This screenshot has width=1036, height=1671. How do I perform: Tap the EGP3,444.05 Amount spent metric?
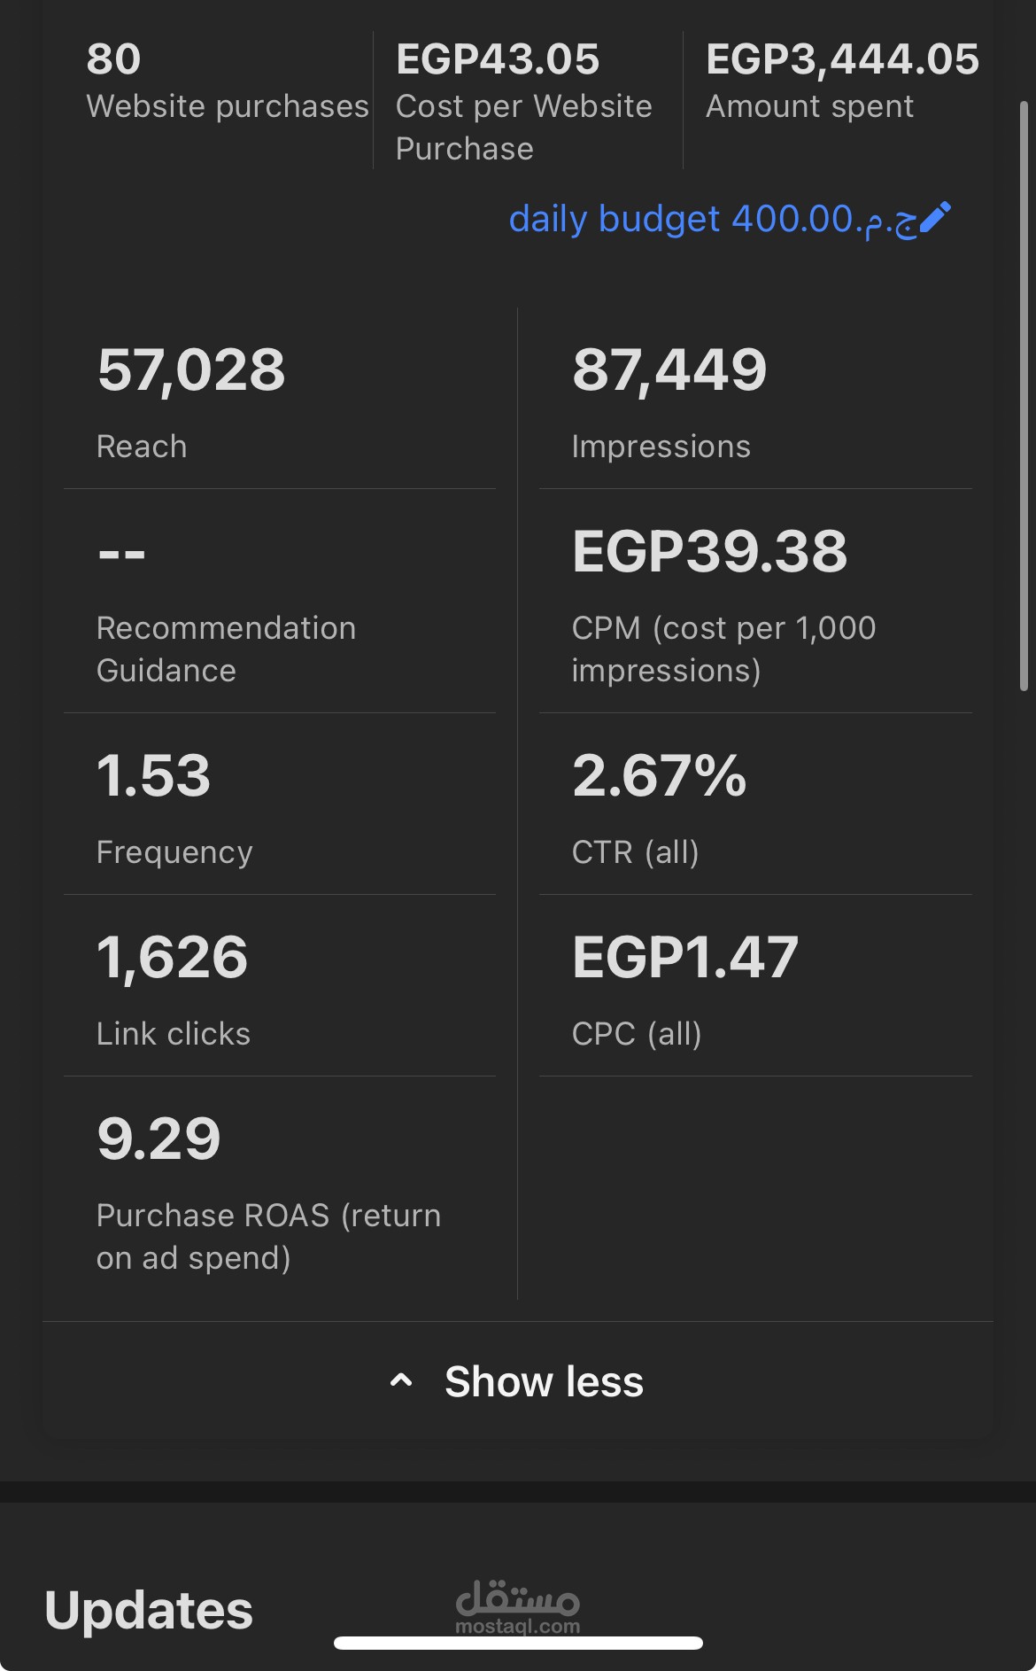point(842,82)
